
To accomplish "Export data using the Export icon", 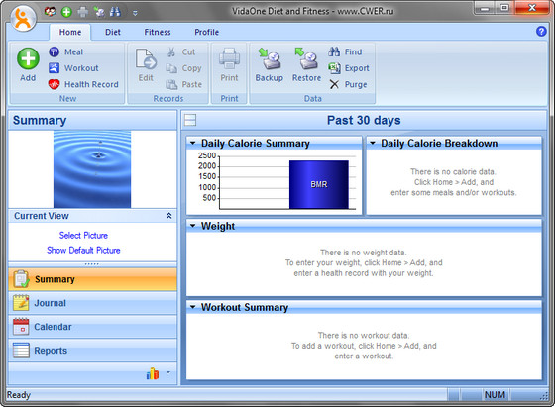I will pyautogui.click(x=349, y=68).
